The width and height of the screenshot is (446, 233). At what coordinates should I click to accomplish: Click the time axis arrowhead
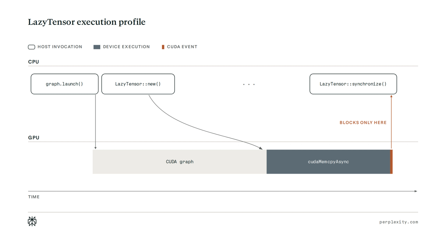pyautogui.click(x=416, y=191)
